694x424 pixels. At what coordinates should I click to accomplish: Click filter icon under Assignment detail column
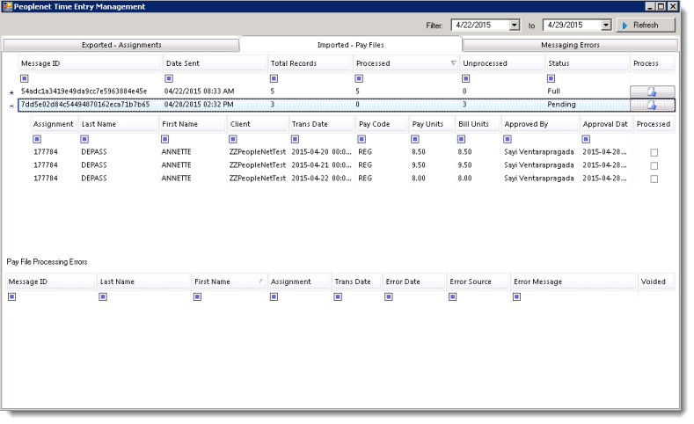click(x=37, y=139)
